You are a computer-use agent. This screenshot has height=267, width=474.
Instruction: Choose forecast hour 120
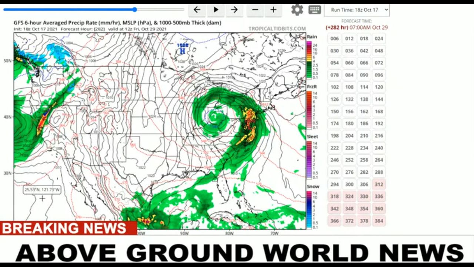[x=379, y=87]
